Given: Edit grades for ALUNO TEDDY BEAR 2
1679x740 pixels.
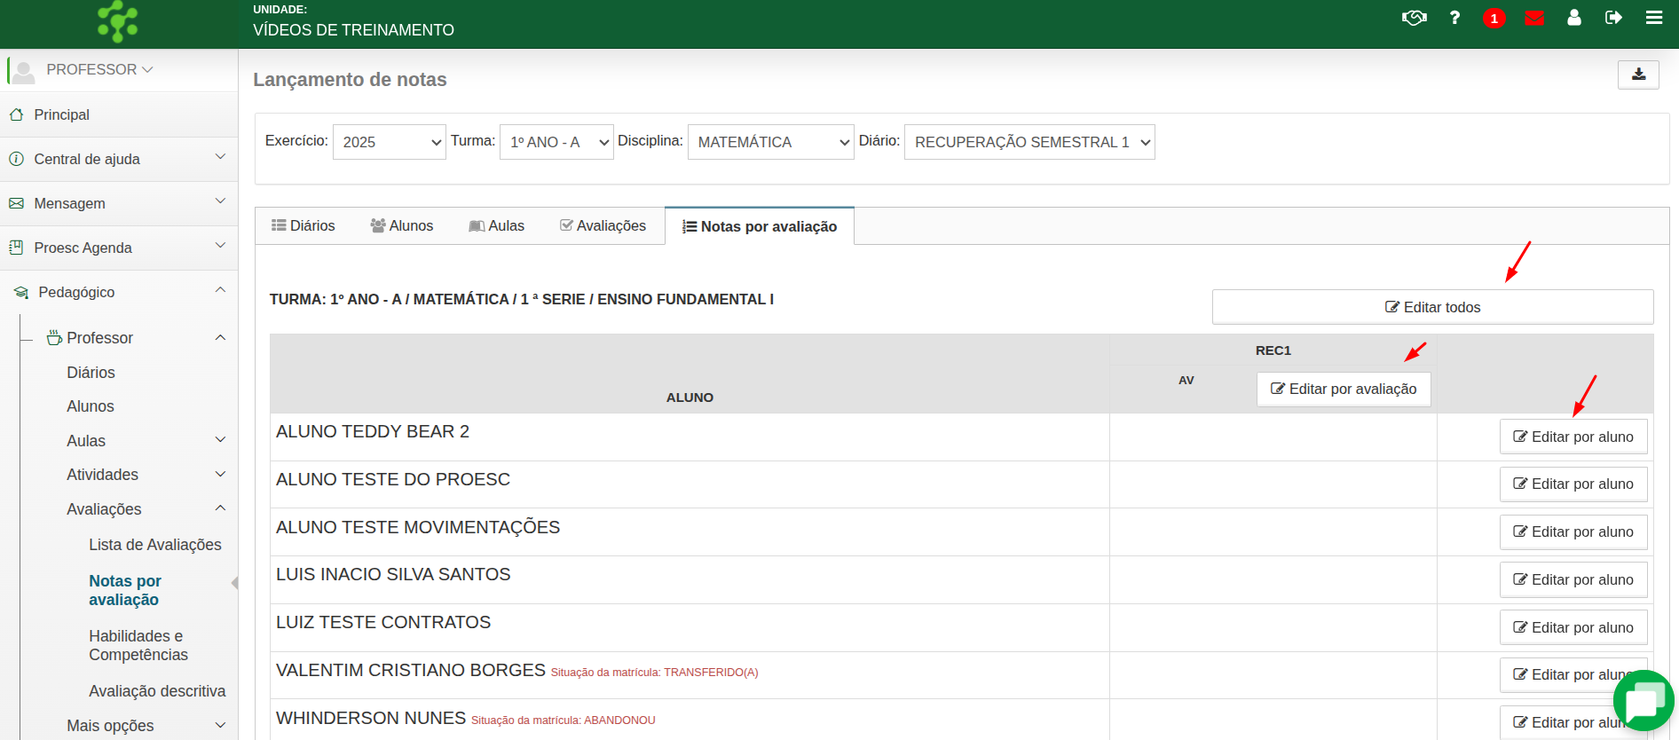Looking at the screenshot, I should pos(1573,437).
